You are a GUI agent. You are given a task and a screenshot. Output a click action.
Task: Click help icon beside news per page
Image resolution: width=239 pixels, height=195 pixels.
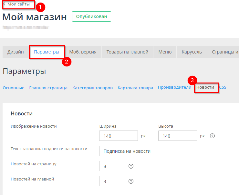point(131,166)
